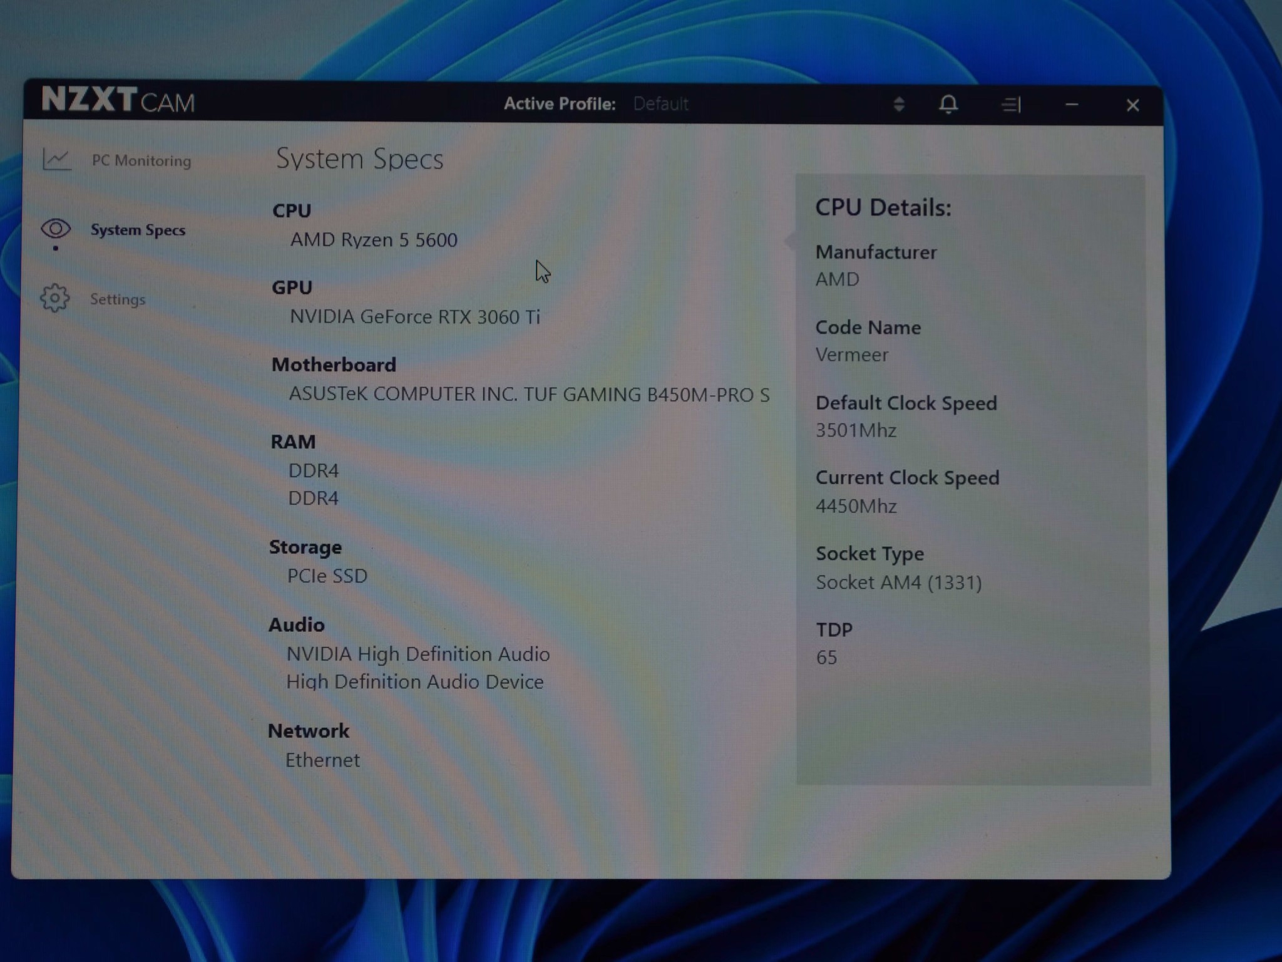Screen dimensions: 1282x962
Task: Open the Default profile dropdown
Action: (661, 104)
